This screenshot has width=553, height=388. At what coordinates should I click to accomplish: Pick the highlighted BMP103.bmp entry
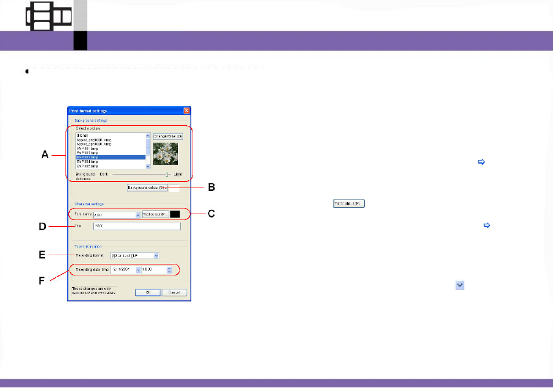tap(110, 157)
